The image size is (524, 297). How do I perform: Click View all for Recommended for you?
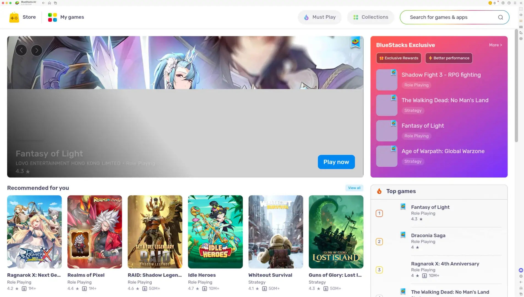pos(354,188)
